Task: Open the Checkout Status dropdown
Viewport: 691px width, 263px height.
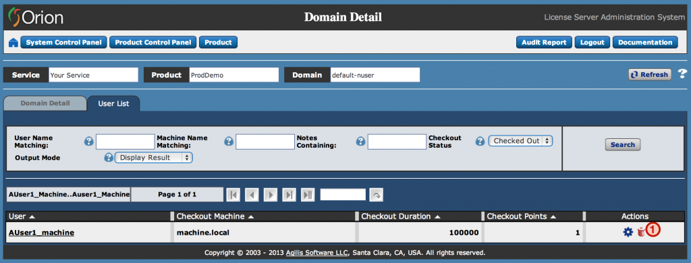Action: [520, 141]
